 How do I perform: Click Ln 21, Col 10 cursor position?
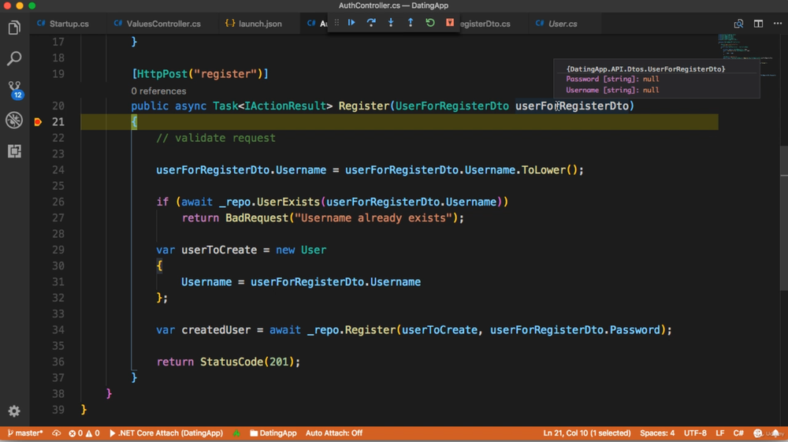(x=586, y=433)
